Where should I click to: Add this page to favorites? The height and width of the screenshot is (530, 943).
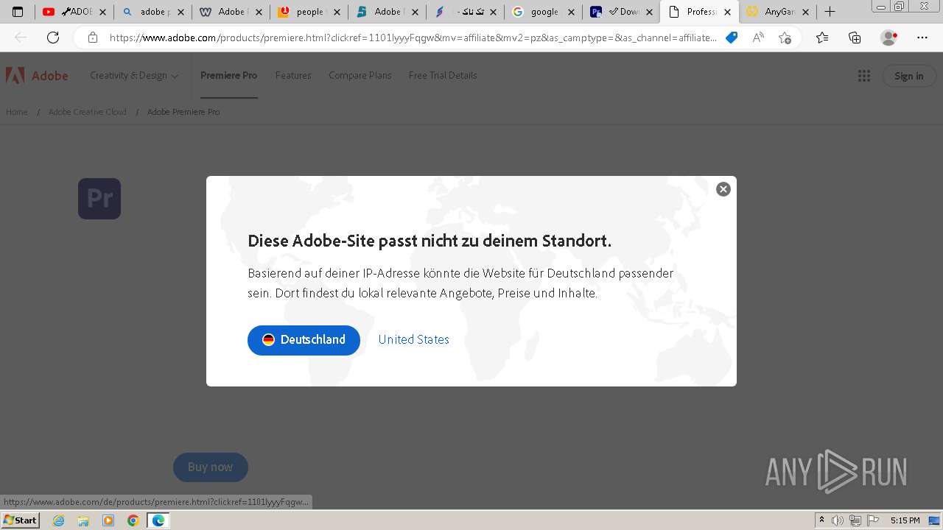point(785,38)
